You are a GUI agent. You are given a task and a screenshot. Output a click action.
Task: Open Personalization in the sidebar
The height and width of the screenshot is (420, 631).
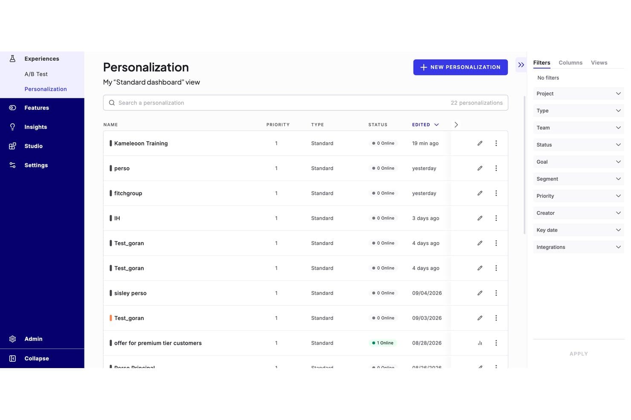point(46,89)
